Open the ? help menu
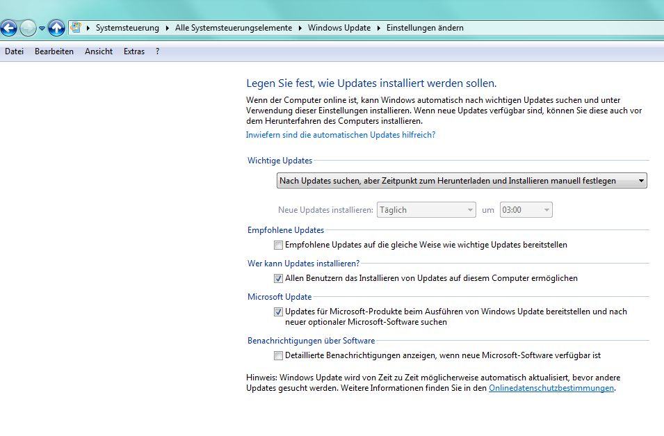Image resolution: width=664 pixels, height=436 pixels. [158, 51]
